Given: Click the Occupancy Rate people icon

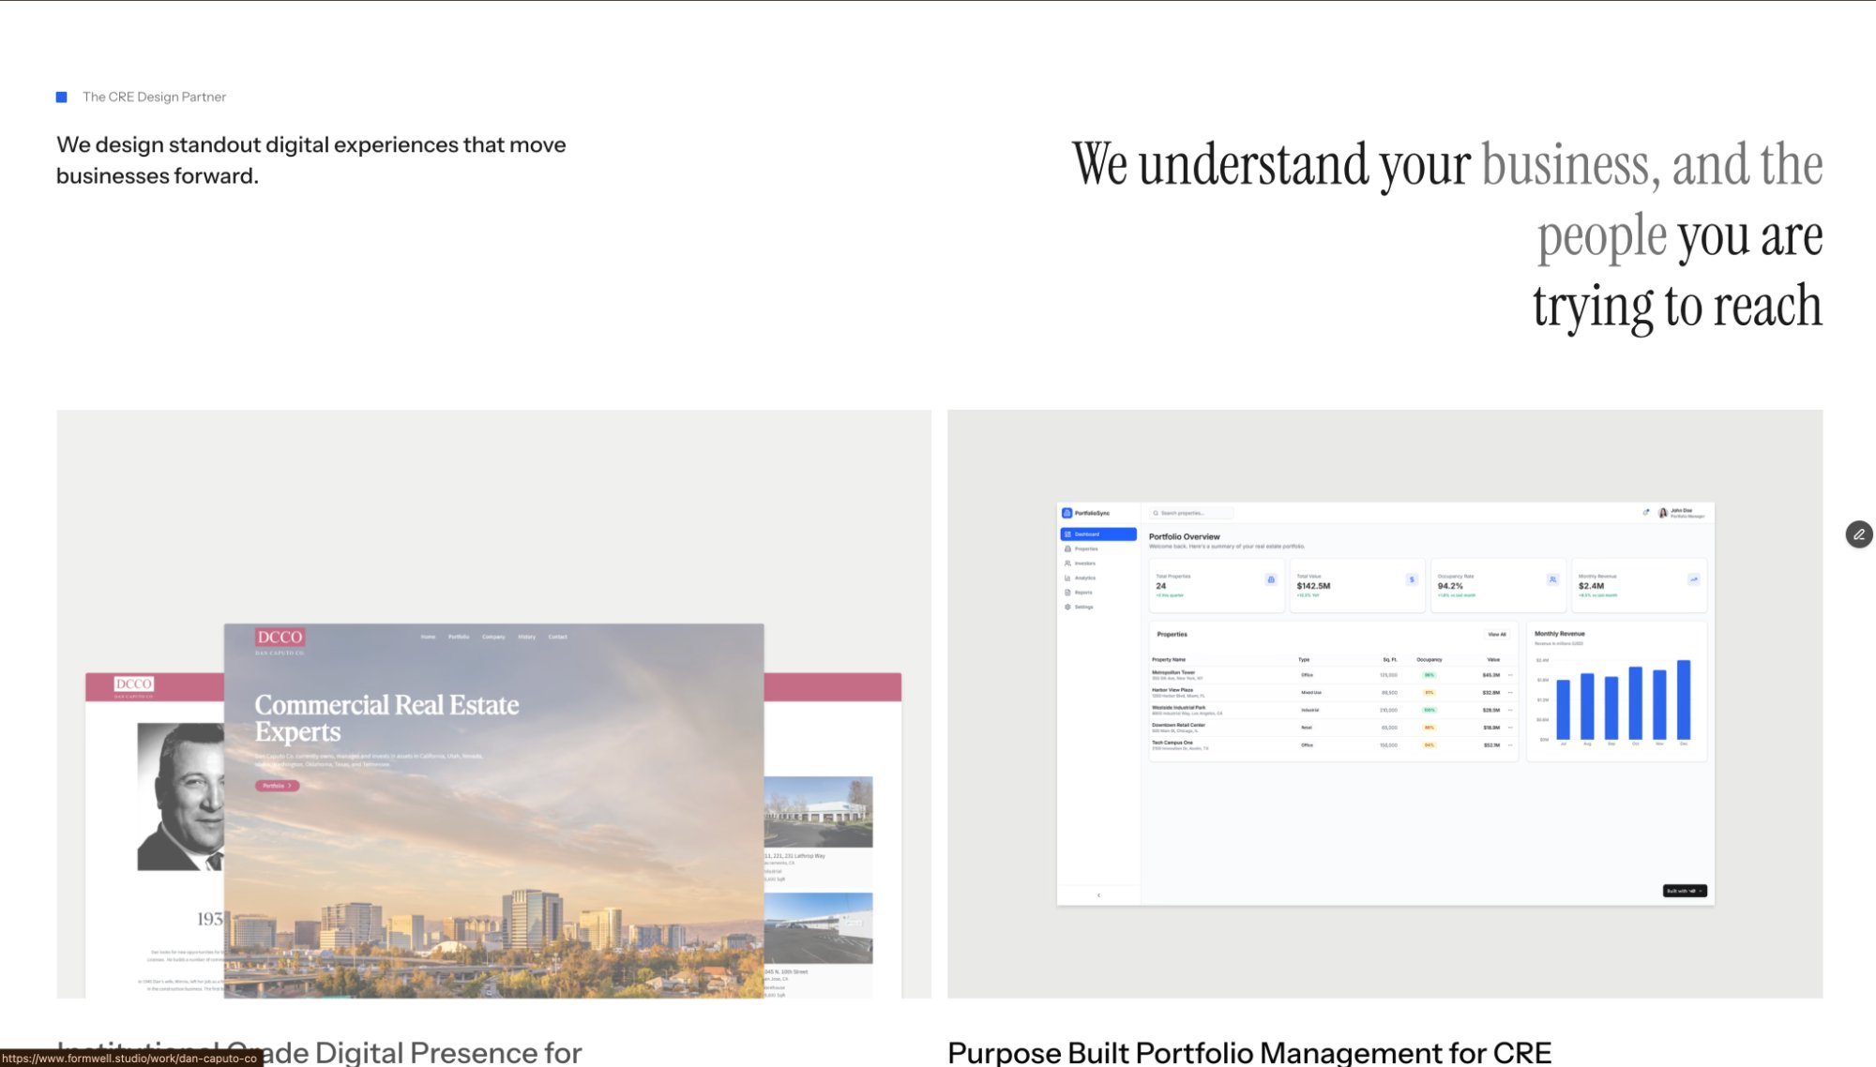Looking at the screenshot, I should click(x=1552, y=579).
